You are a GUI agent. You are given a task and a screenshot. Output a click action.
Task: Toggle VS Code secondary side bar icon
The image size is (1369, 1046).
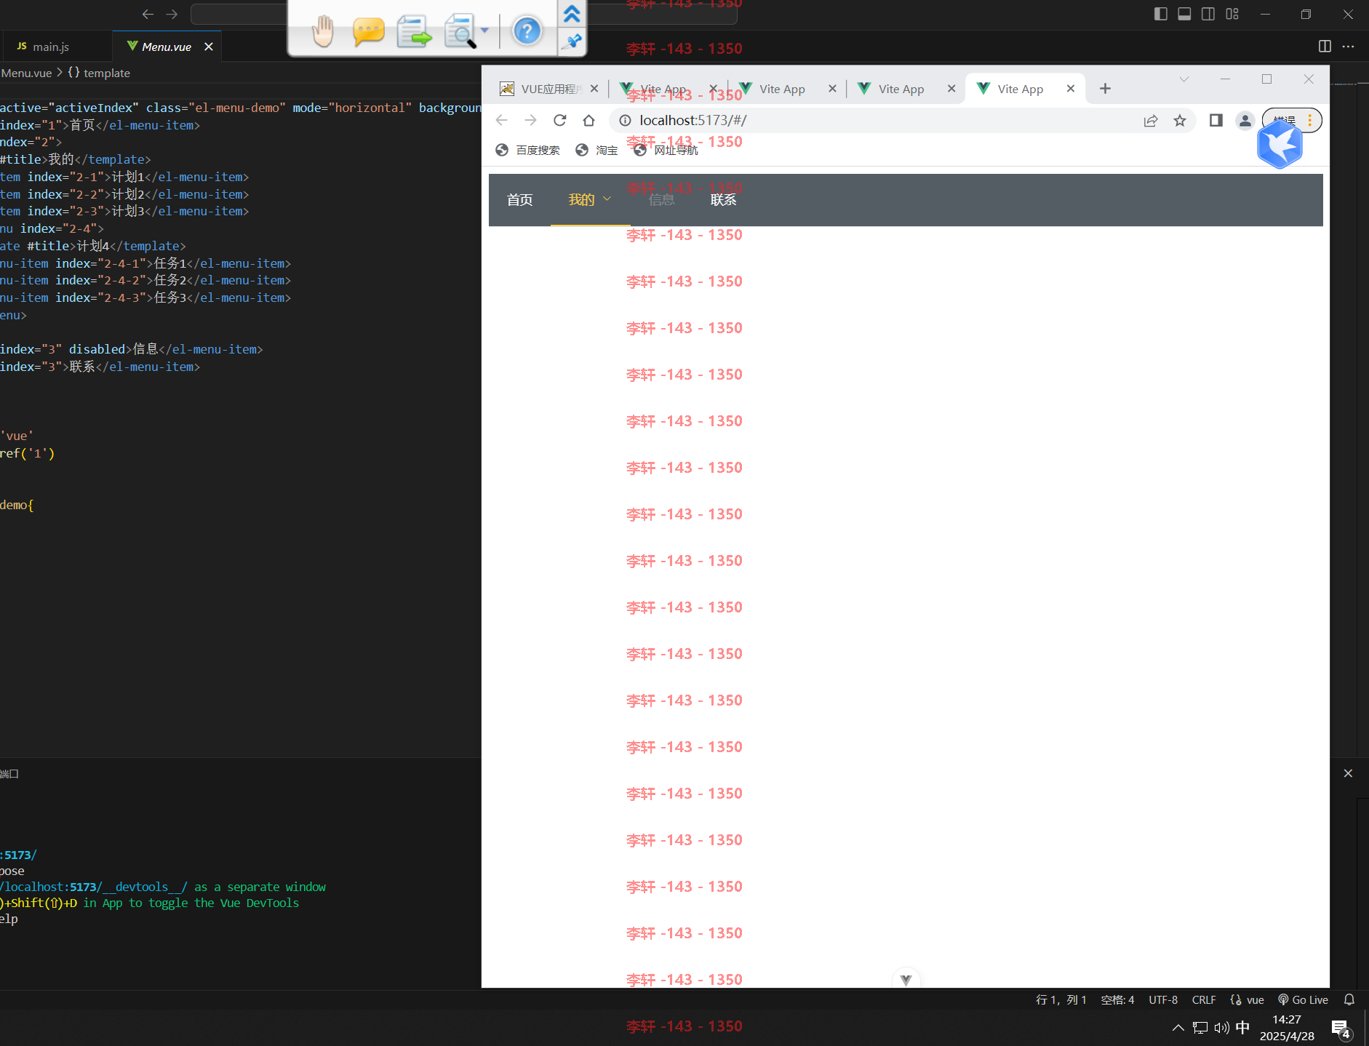point(1208,14)
